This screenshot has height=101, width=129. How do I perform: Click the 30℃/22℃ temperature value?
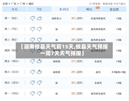tap(77, 29)
